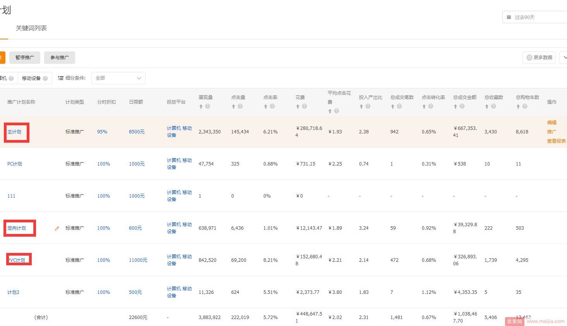Click the list icon before 细分条件

(61, 78)
